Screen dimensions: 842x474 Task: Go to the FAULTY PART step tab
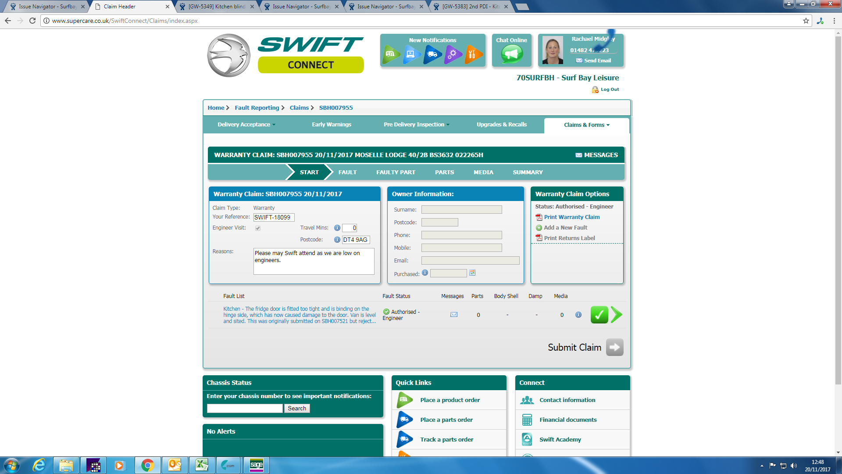pyautogui.click(x=395, y=172)
